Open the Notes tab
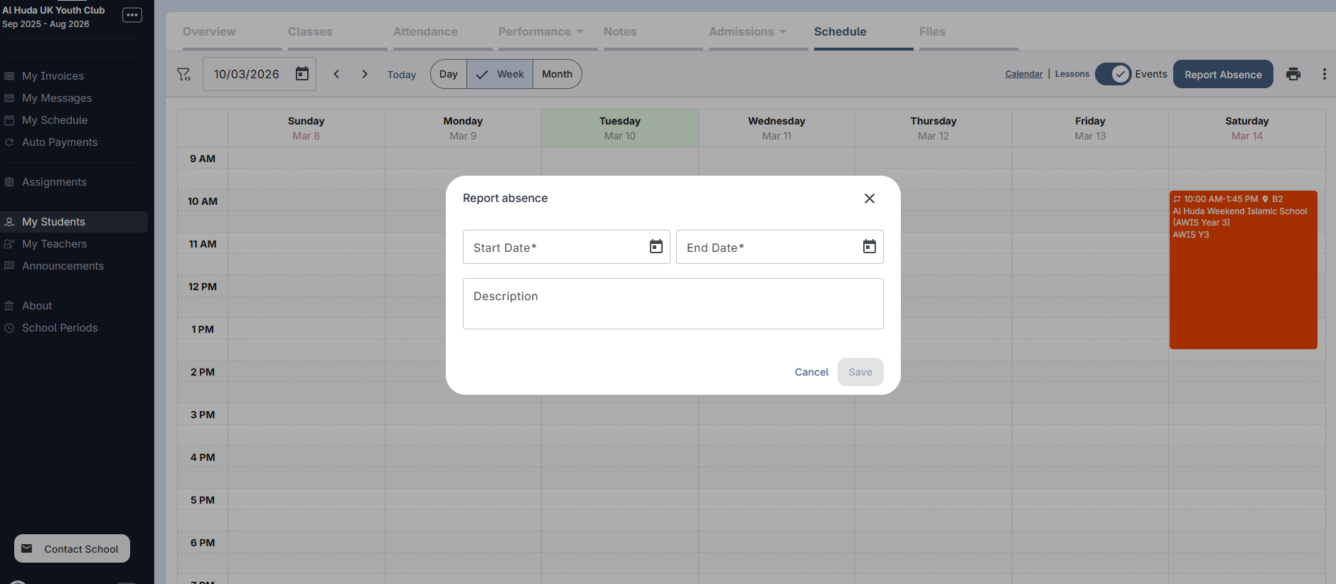 (620, 32)
